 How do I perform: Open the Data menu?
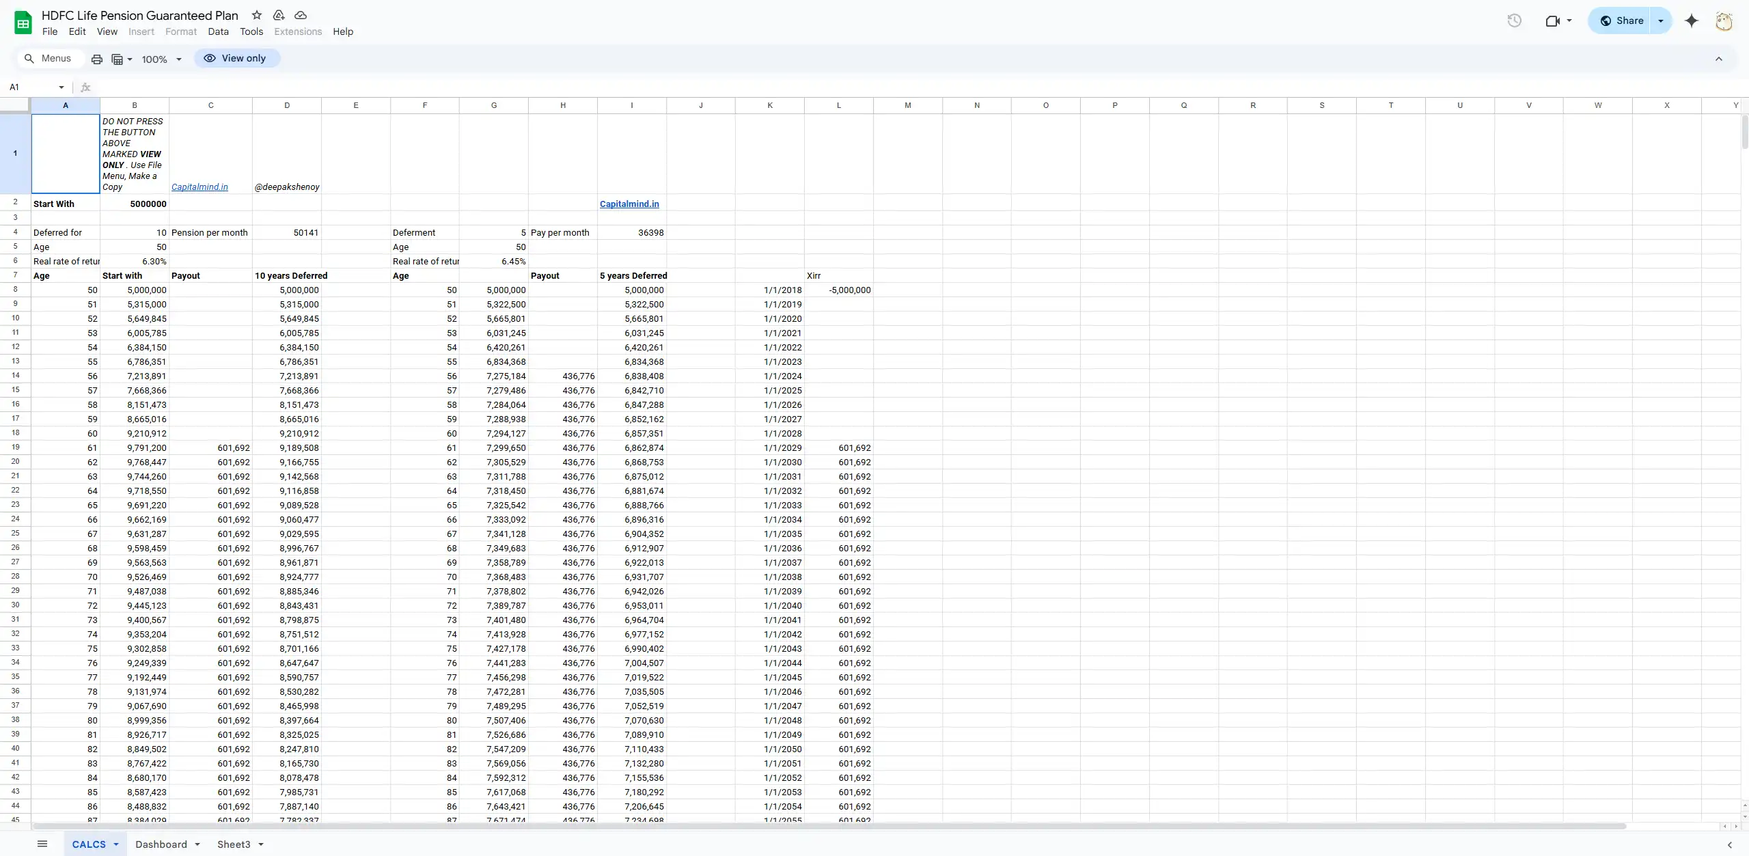tap(218, 31)
